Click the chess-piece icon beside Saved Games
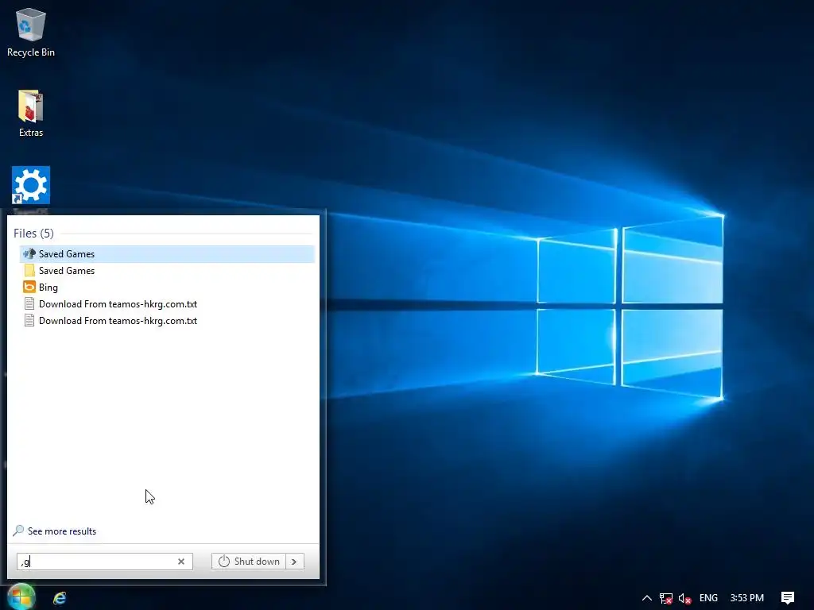The height and width of the screenshot is (610, 814). [x=29, y=253]
